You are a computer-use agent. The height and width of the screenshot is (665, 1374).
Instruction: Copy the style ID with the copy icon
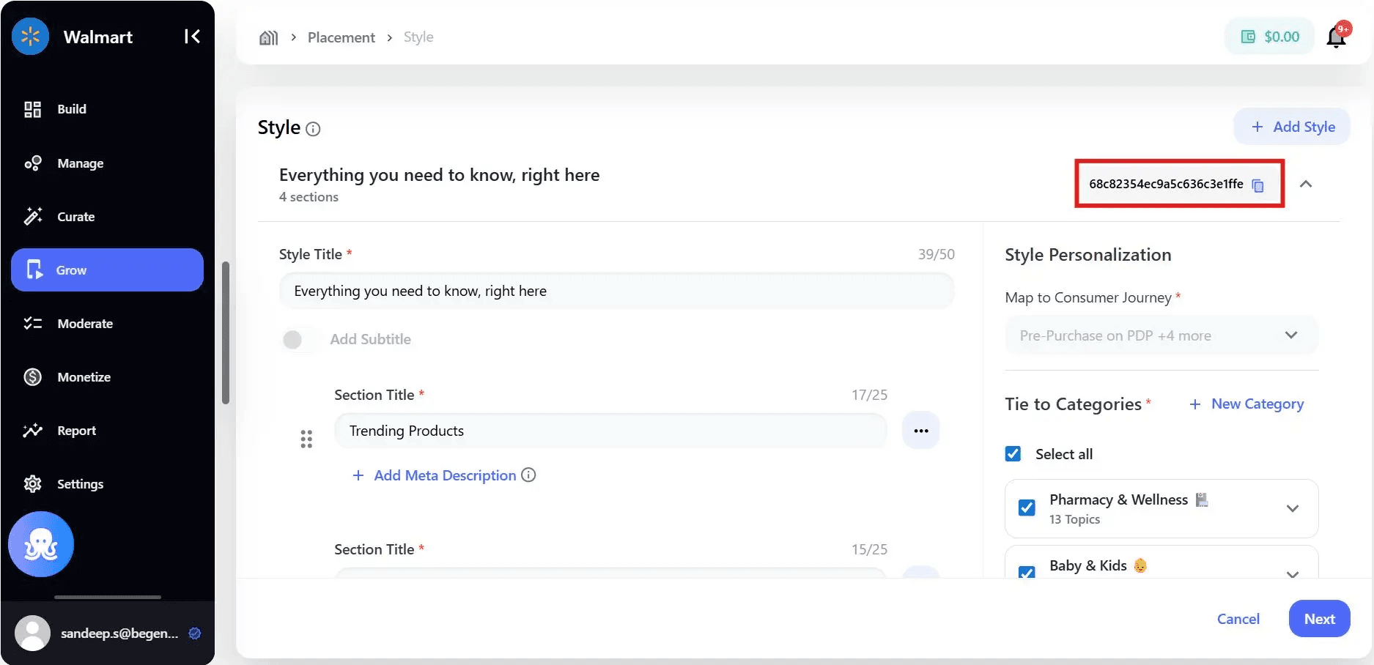coord(1258,185)
